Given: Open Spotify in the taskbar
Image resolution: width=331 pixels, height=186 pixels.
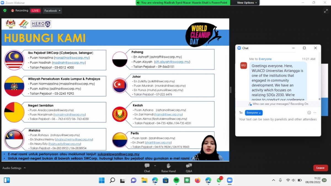Looking at the screenshot, I should (176, 180).
